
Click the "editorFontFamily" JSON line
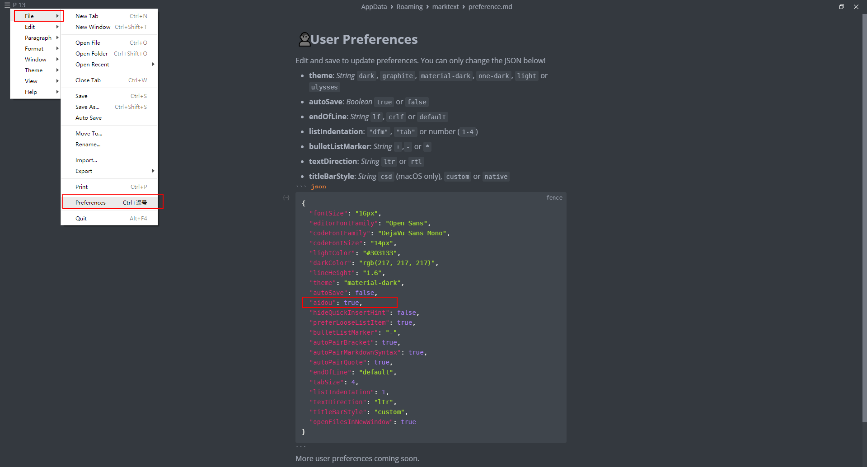(370, 223)
